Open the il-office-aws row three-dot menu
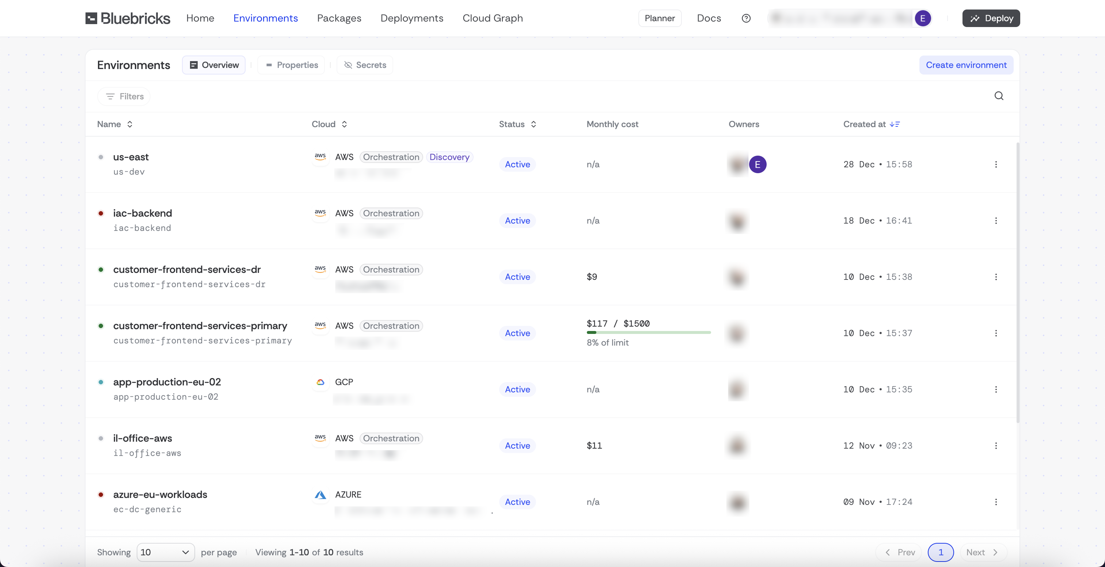Screen dimensions: 1105x567 pyautogui.click(x=996, y=446)
